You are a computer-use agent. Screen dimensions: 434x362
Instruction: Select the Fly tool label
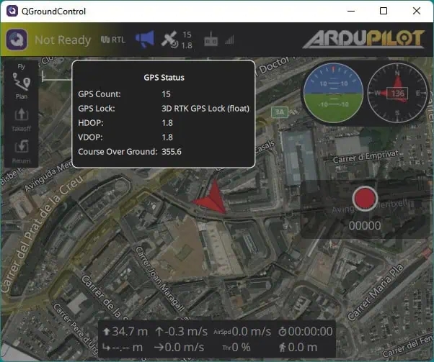coord(22,66)
